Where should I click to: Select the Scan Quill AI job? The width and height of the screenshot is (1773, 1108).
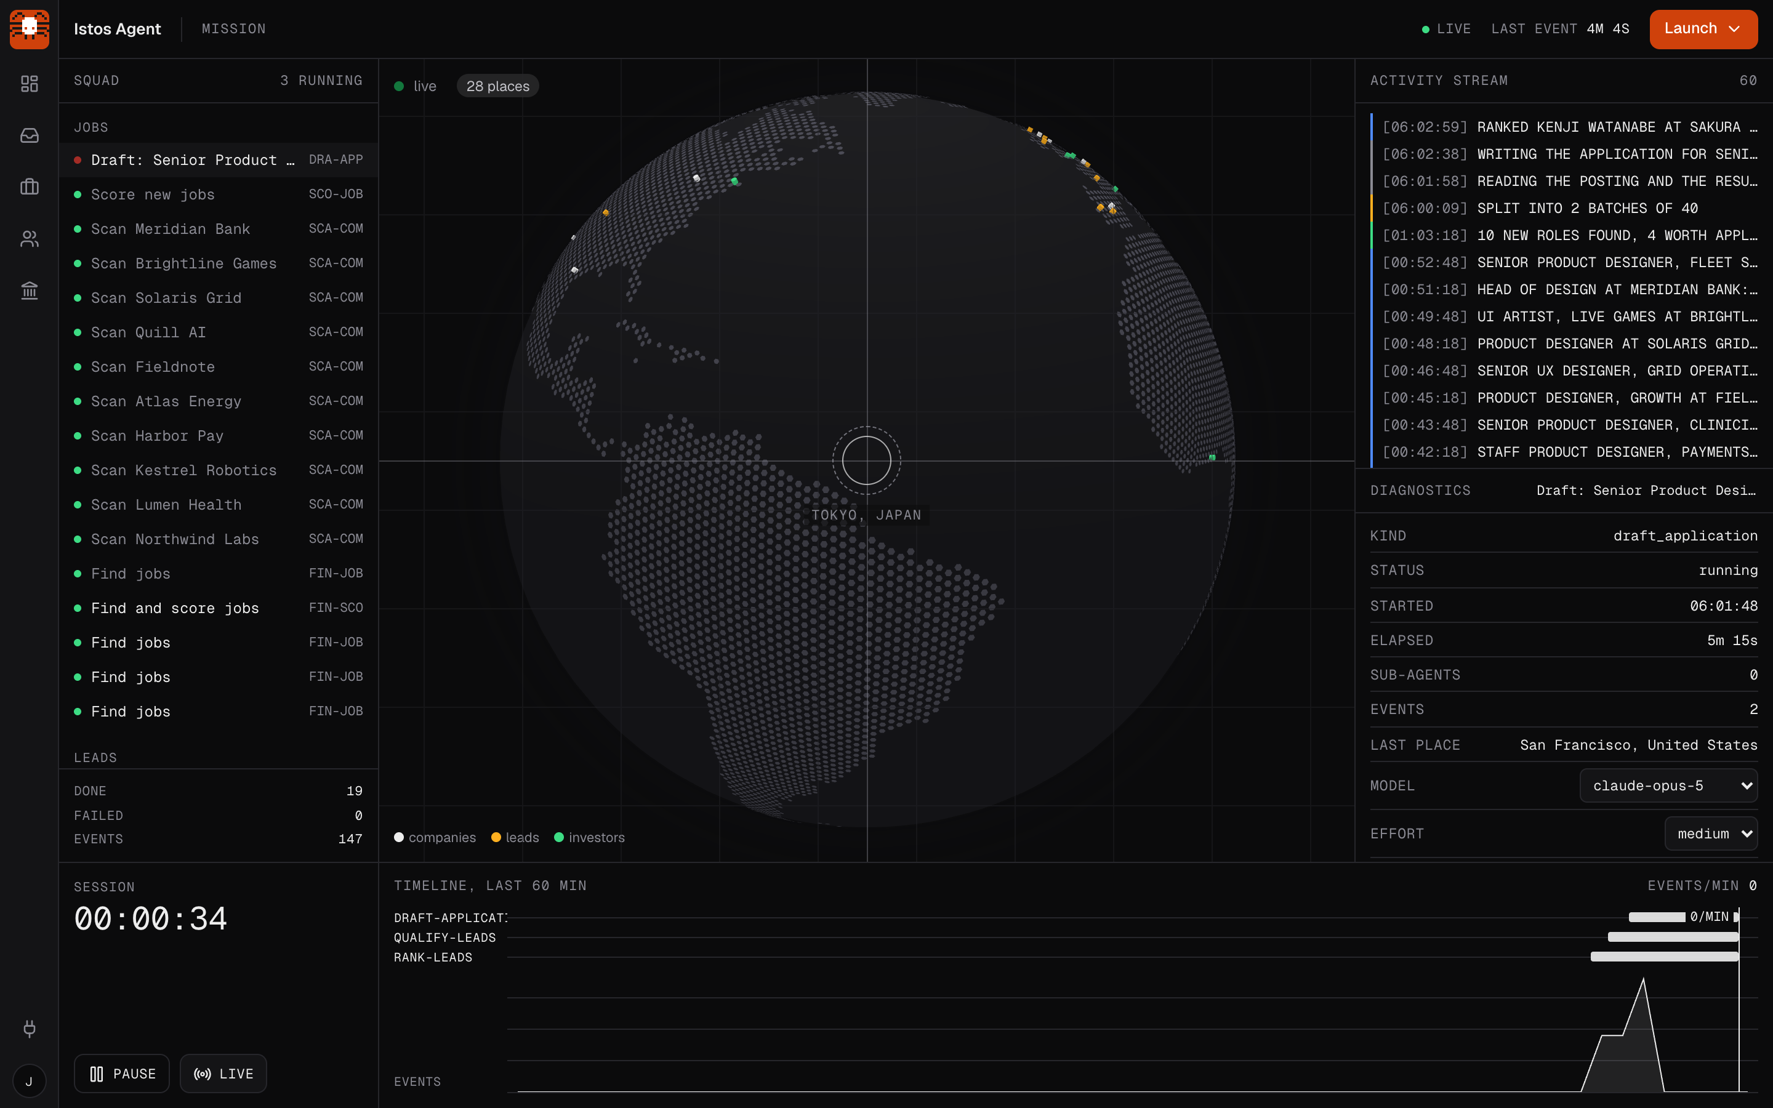(219, 332)
